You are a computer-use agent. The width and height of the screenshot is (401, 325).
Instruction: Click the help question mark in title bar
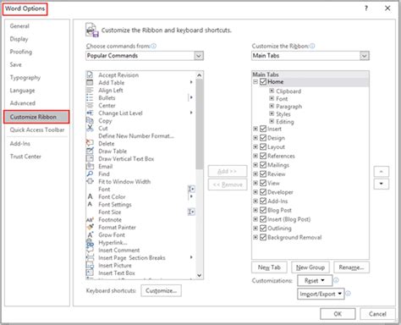366,8
